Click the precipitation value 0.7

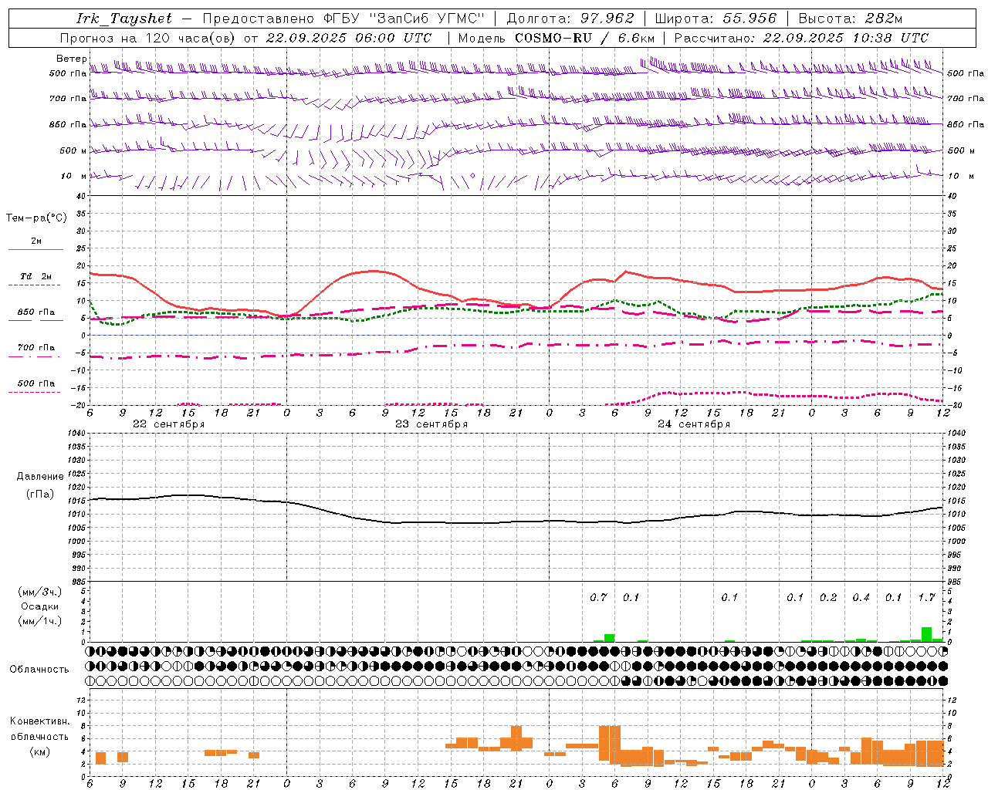tap(598, 598)
